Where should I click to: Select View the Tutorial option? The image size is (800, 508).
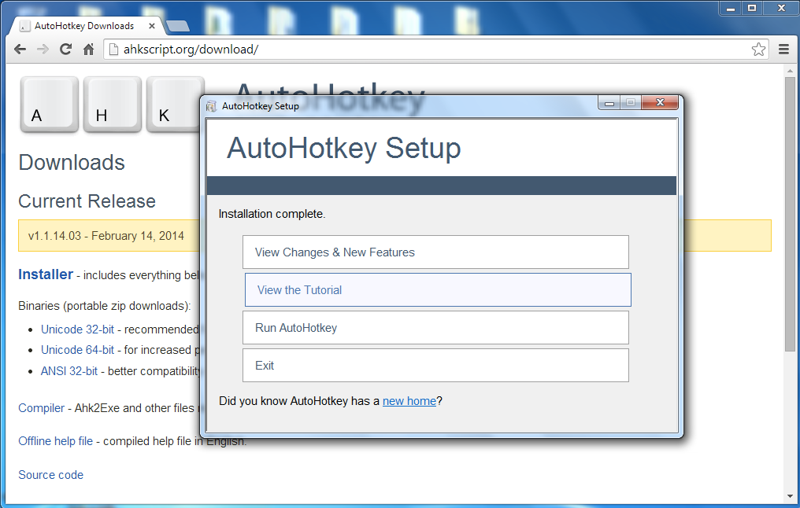tap(435, 289)
